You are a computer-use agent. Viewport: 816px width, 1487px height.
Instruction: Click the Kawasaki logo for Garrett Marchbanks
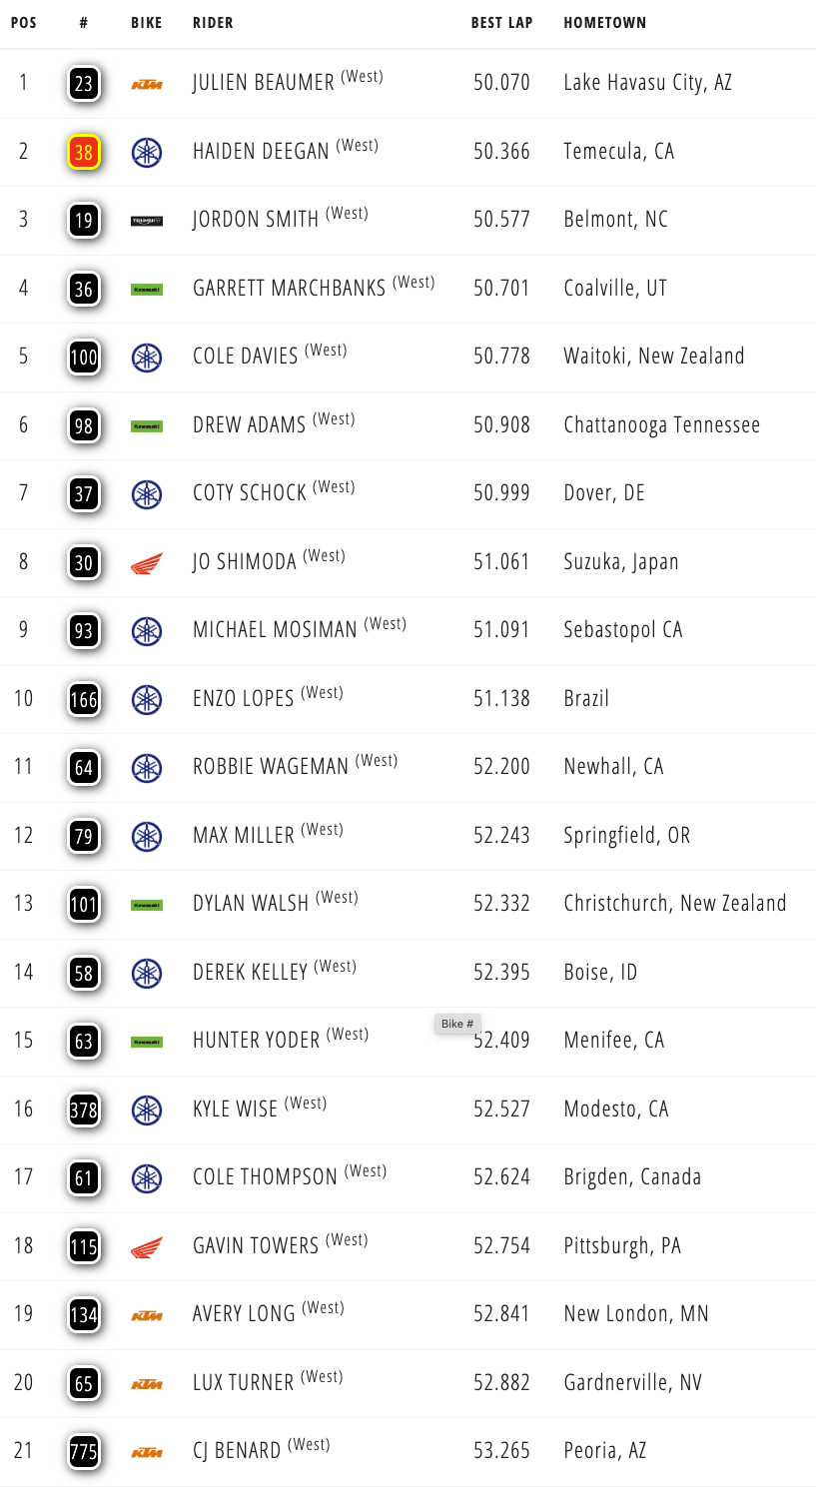[147, 290]
